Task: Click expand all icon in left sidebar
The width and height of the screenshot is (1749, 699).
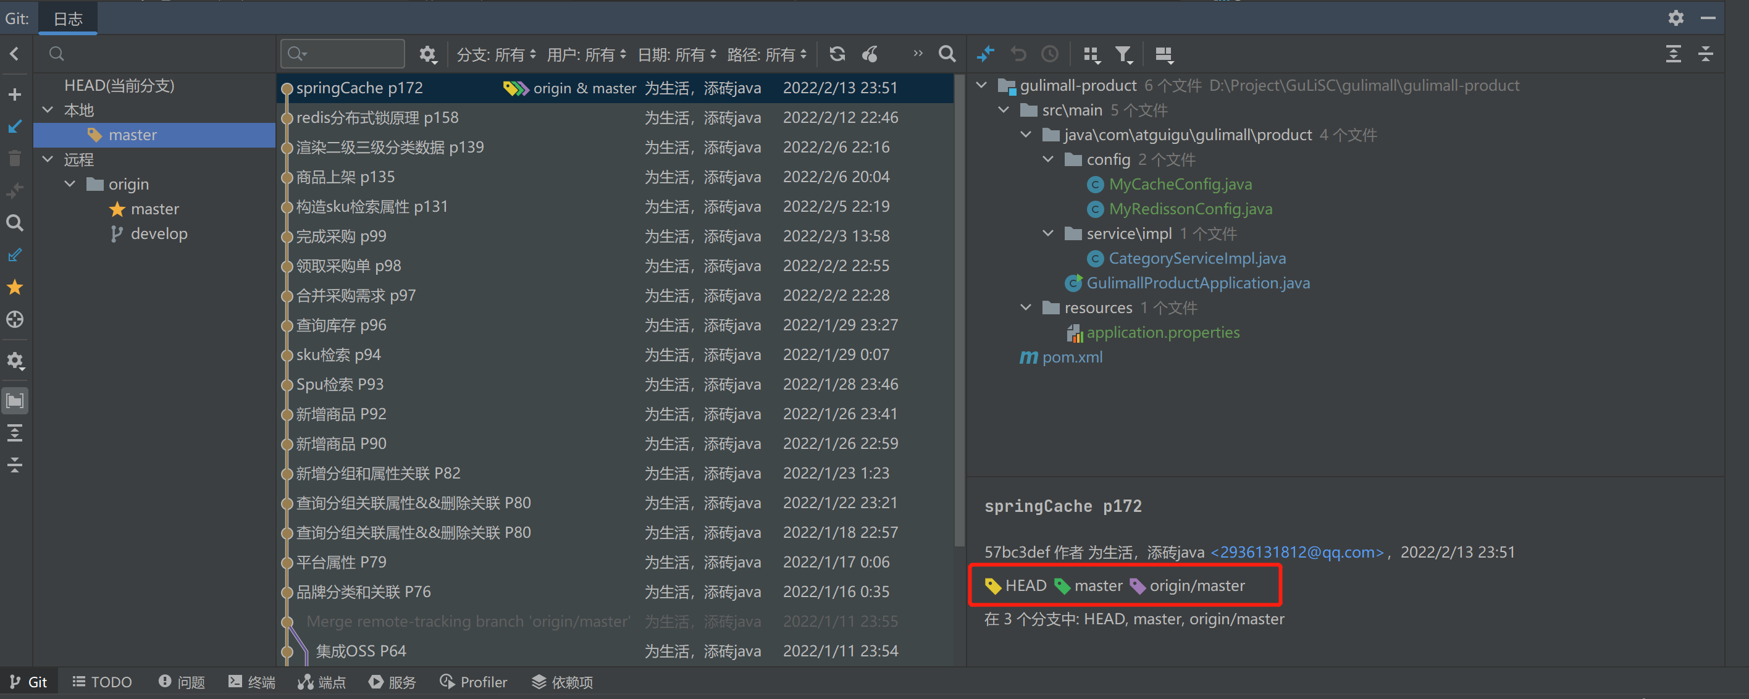Action: pos(14,433)
